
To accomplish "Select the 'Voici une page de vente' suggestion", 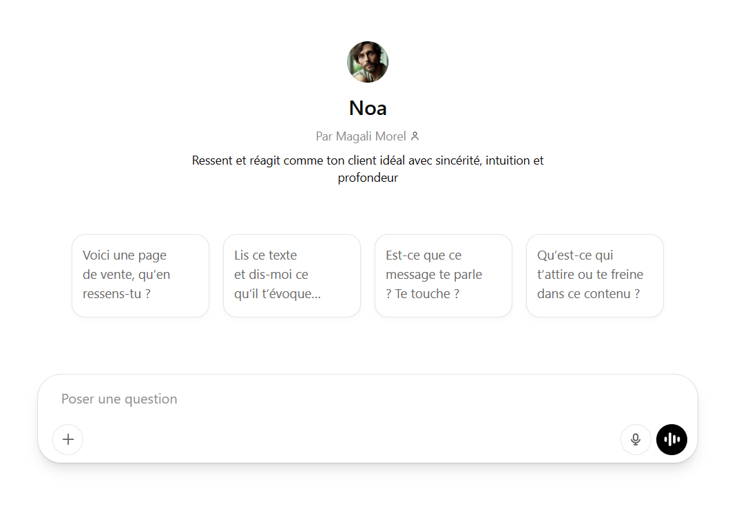I will (x=140, y=275).
